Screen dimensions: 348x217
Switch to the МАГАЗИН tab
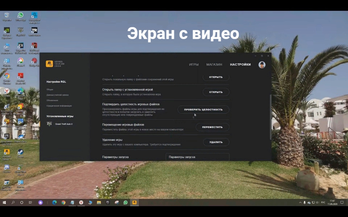tap(214, 65)
